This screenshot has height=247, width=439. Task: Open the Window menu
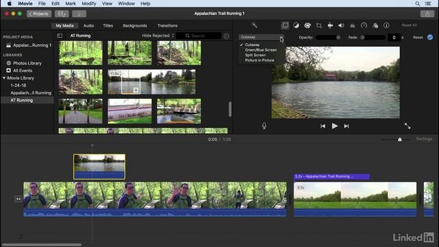[x=126, y=3]
